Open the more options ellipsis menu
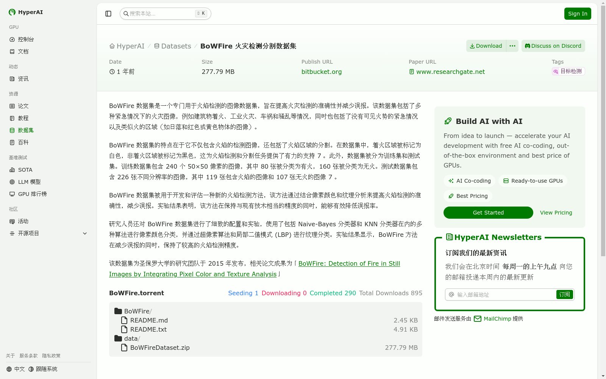Viewport: 606px width, 379px height. coord(512,46)
